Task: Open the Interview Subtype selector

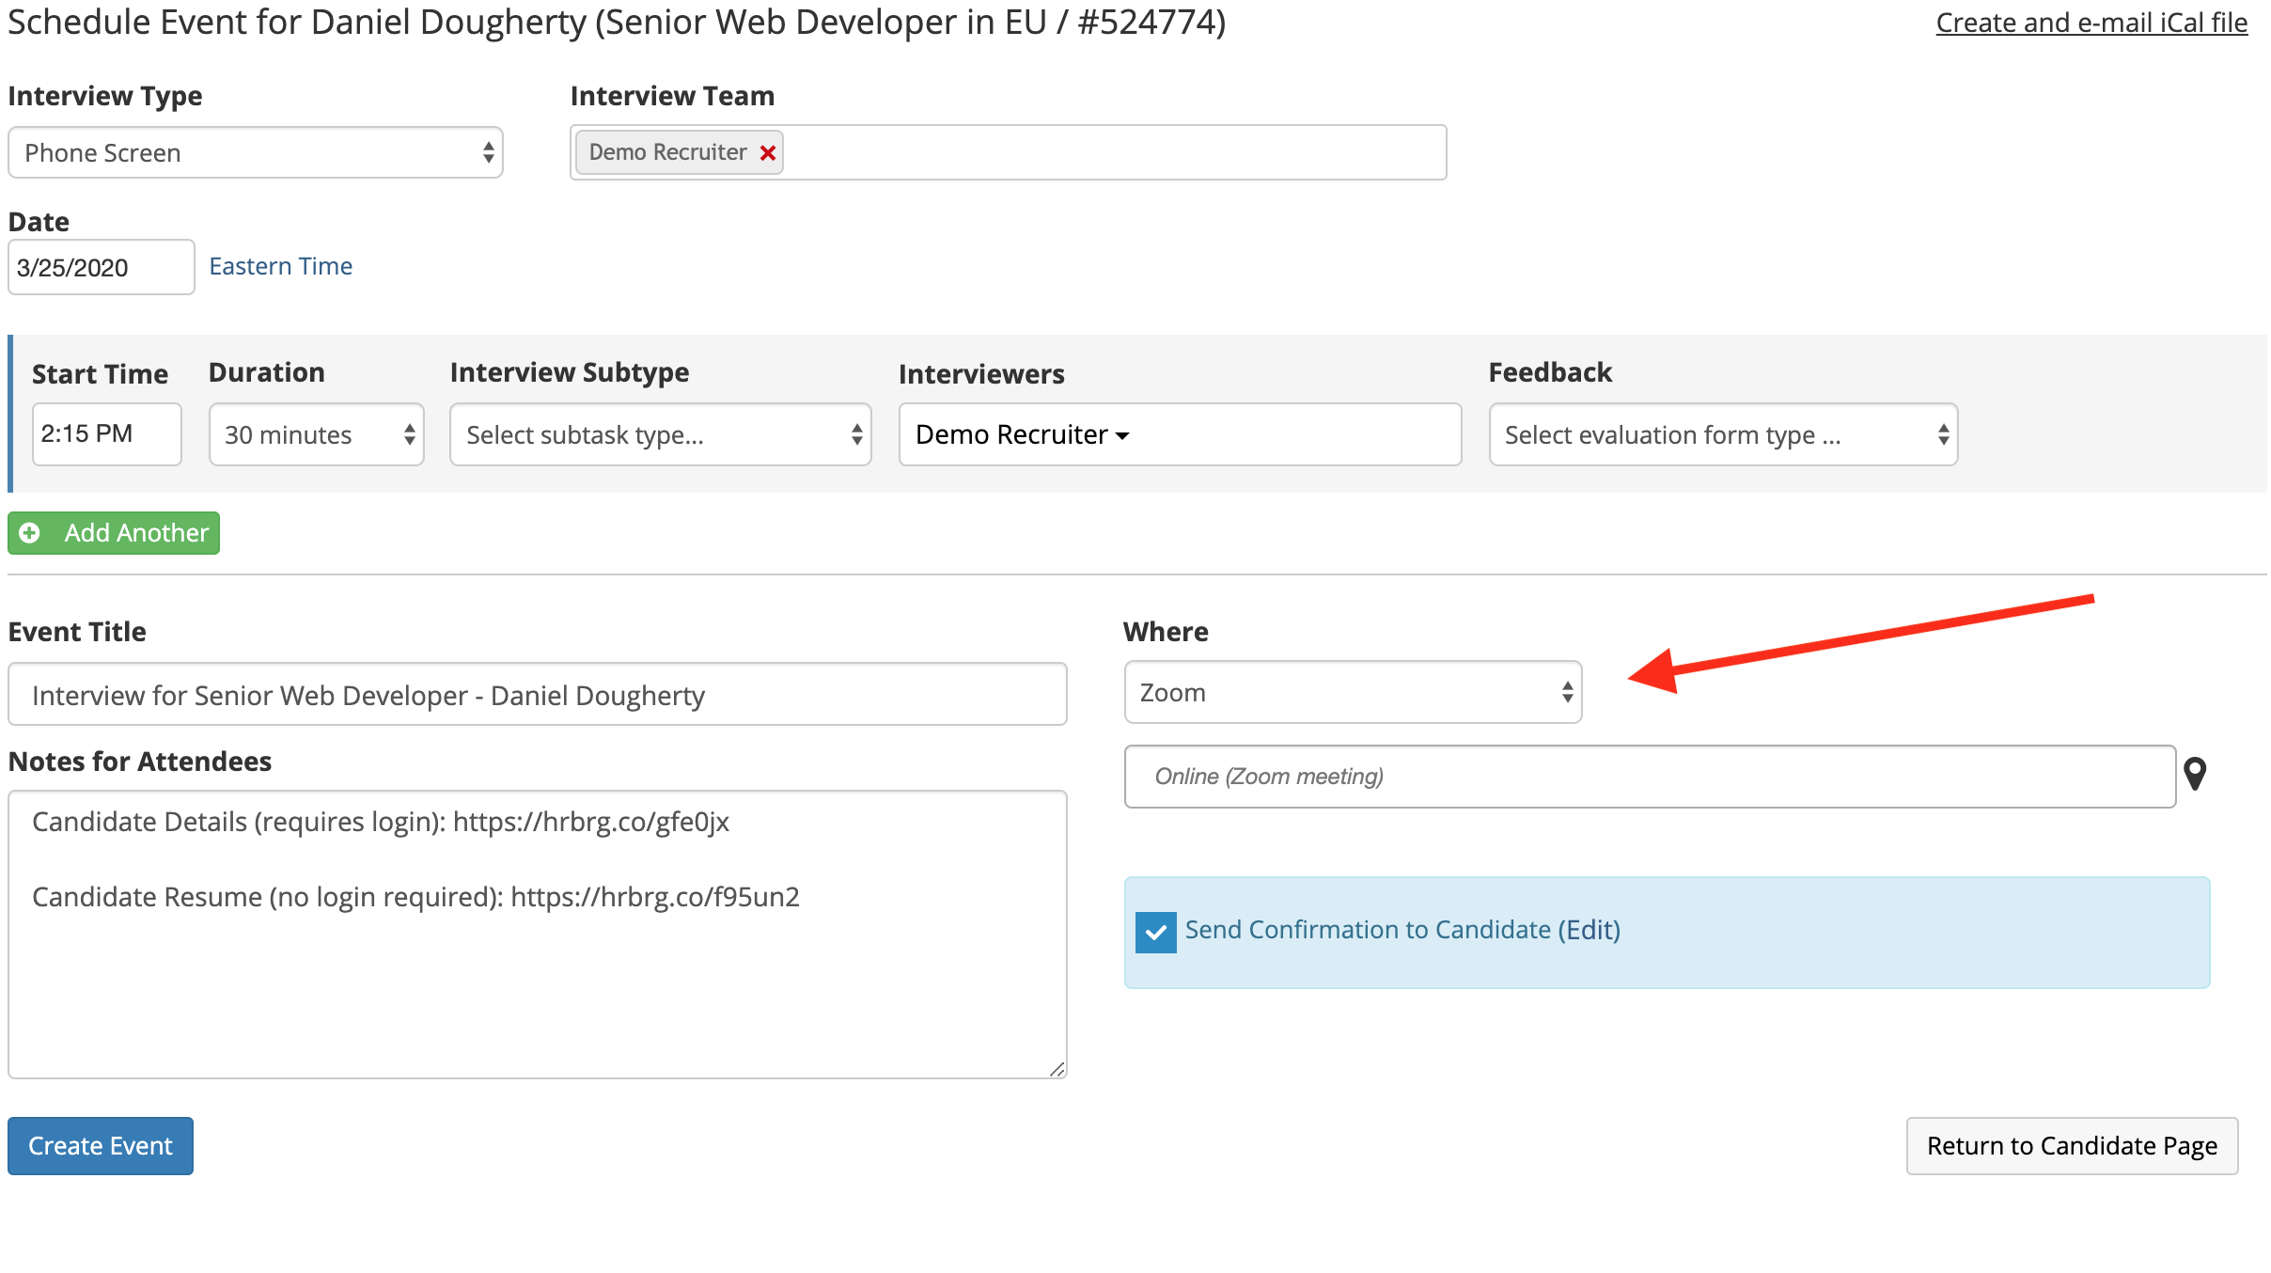Action: pos(659,433)
